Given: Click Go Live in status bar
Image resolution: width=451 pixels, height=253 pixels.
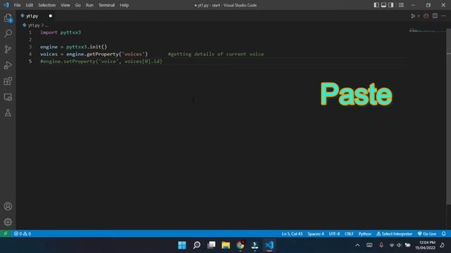Looking at the screenshot, I should (427, 233).
